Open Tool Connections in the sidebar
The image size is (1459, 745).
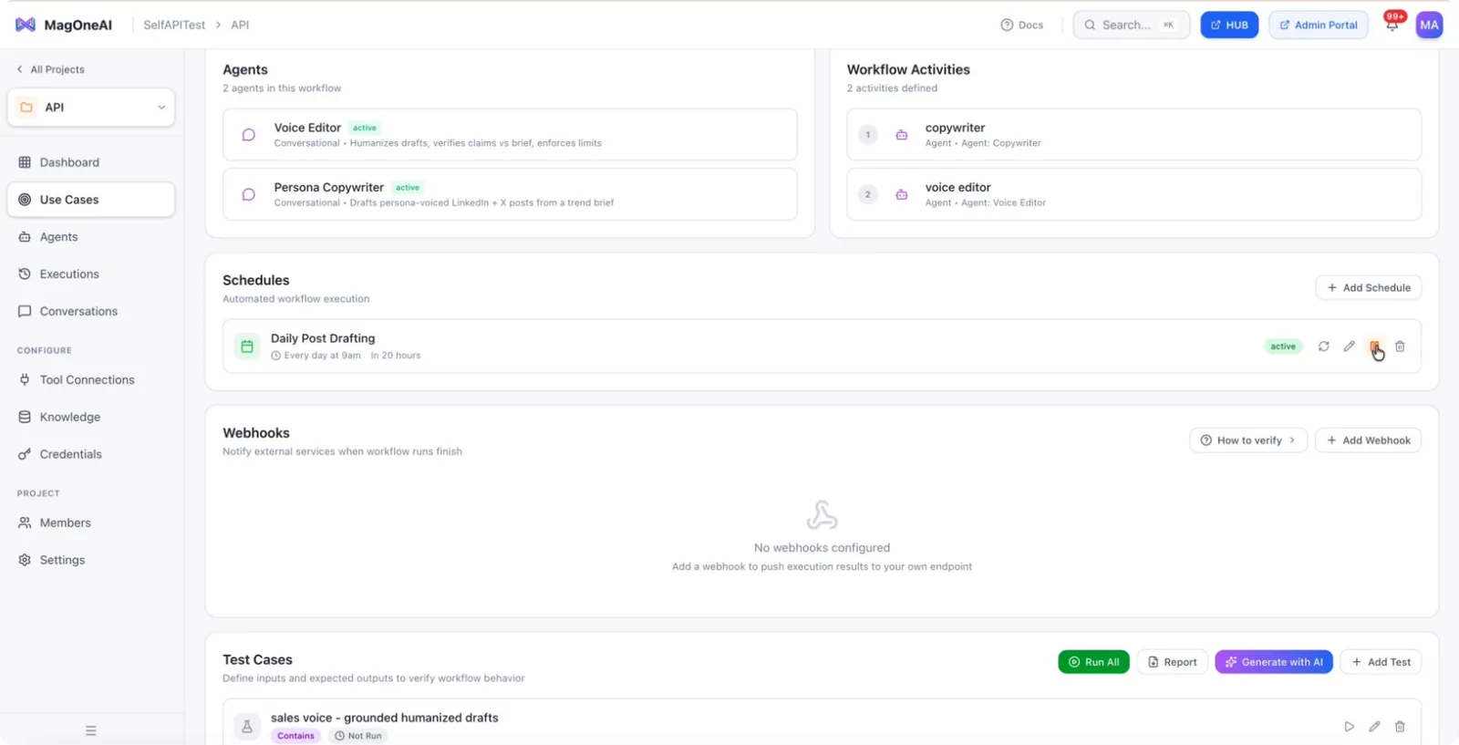click(91, 380)
